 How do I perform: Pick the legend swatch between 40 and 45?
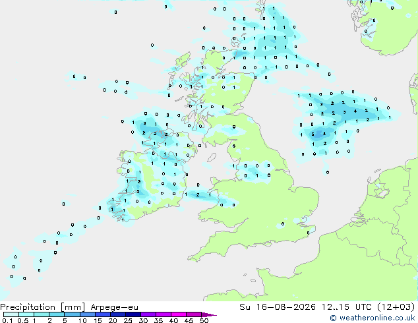pos(179,314)
